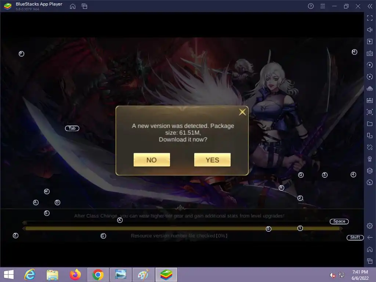The image size is (376, 282).
Task: Take a screenshot with the sidebar camera icon
Action: [x=370, y=112]
